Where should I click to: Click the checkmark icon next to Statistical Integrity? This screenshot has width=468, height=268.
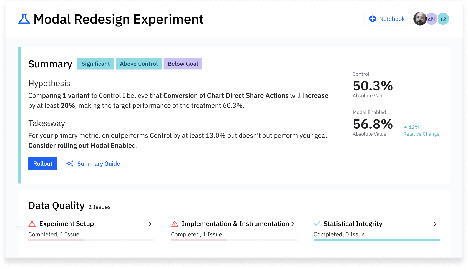coord(317,223)
